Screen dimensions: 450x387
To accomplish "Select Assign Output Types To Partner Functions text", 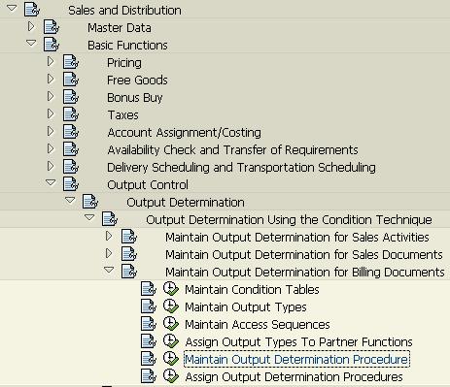I will 298,342.
